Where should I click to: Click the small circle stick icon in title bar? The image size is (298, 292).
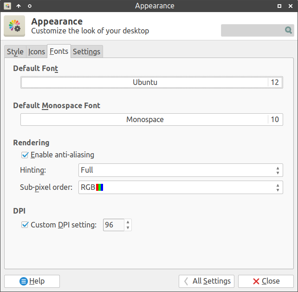tap(30, 6)
